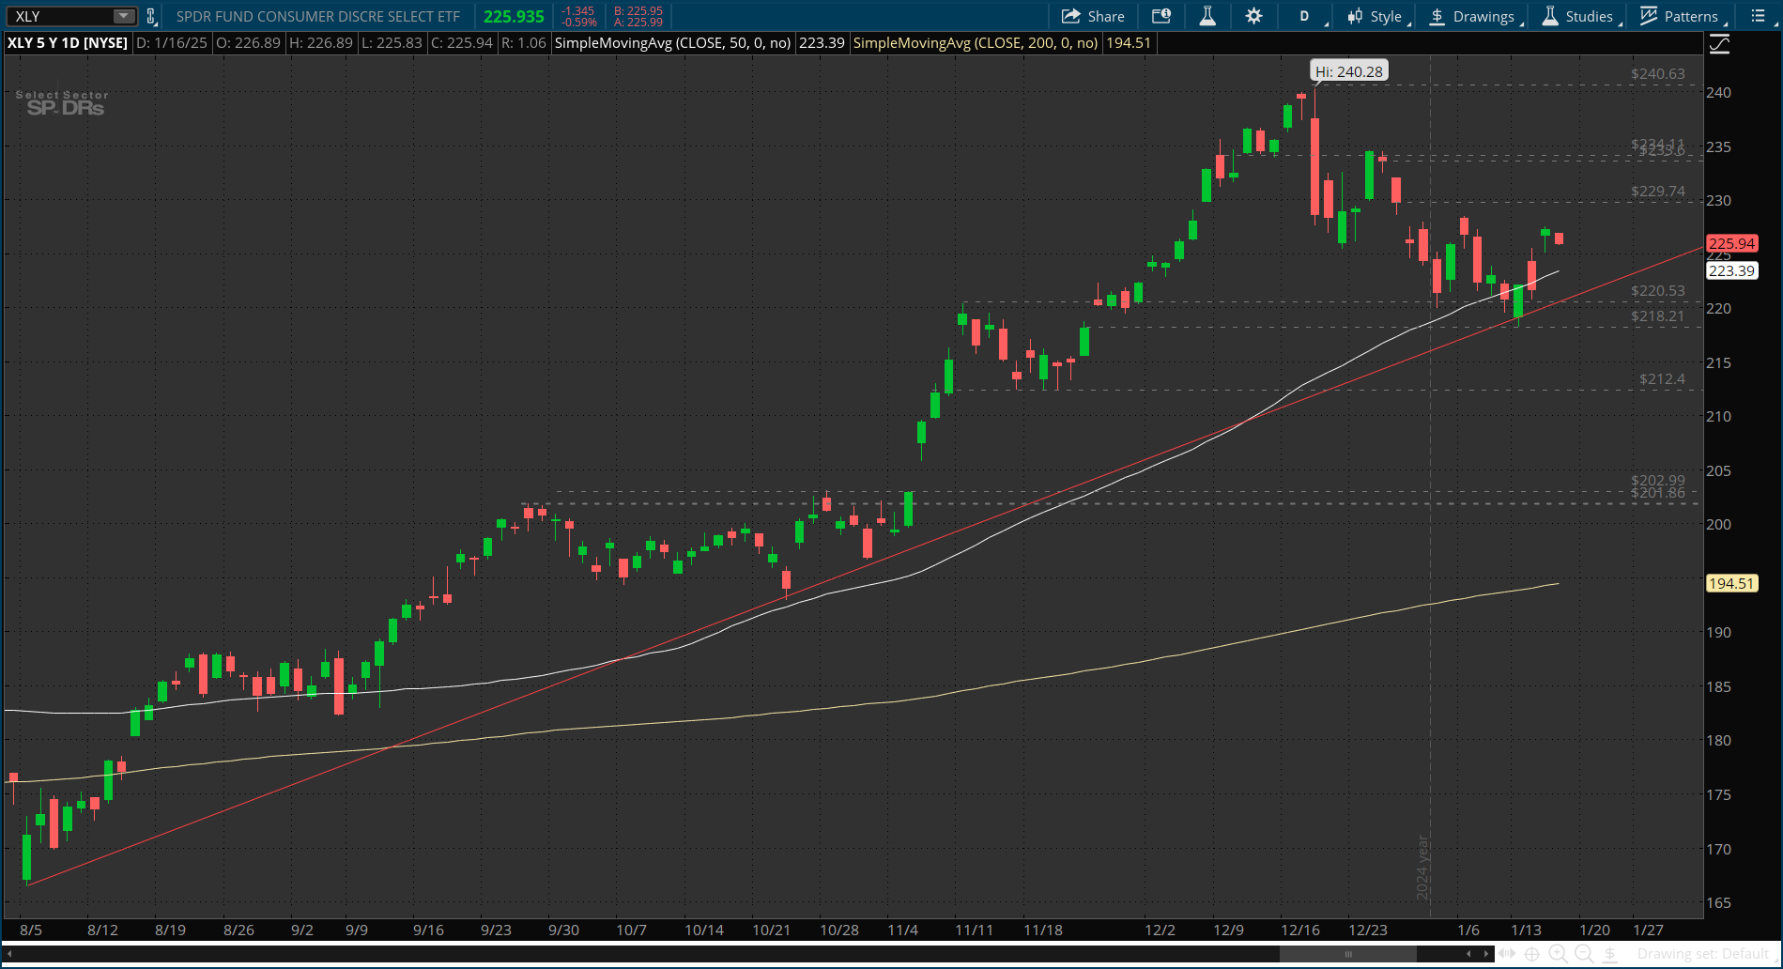
Task: Click the crosshair pan icon
Action: [x=1531, y=954]
